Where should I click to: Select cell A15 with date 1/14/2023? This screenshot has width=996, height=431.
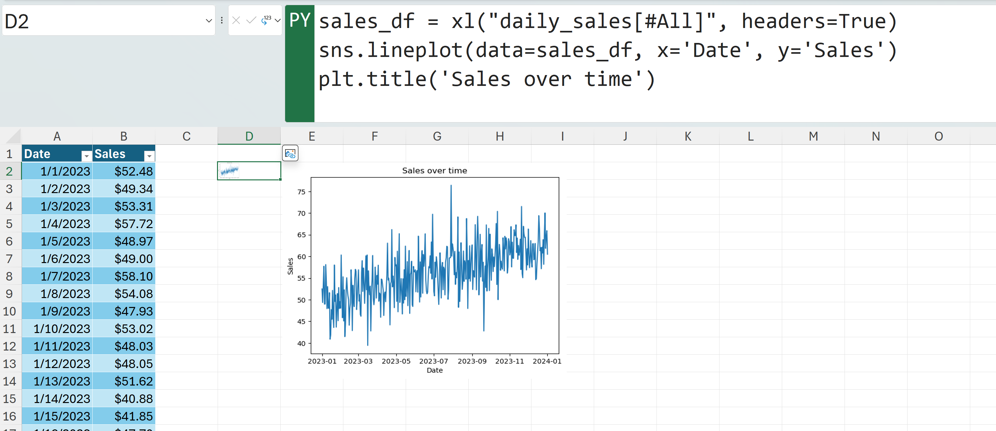[x=57, y=399]
